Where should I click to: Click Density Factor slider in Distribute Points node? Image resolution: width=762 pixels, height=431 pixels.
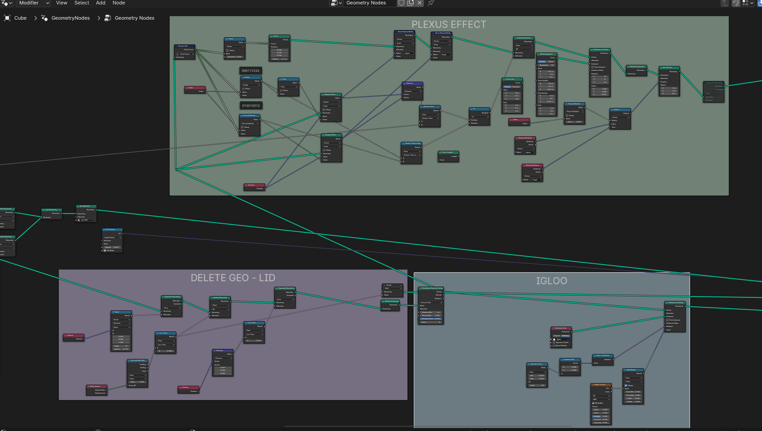tap(431, 319)
